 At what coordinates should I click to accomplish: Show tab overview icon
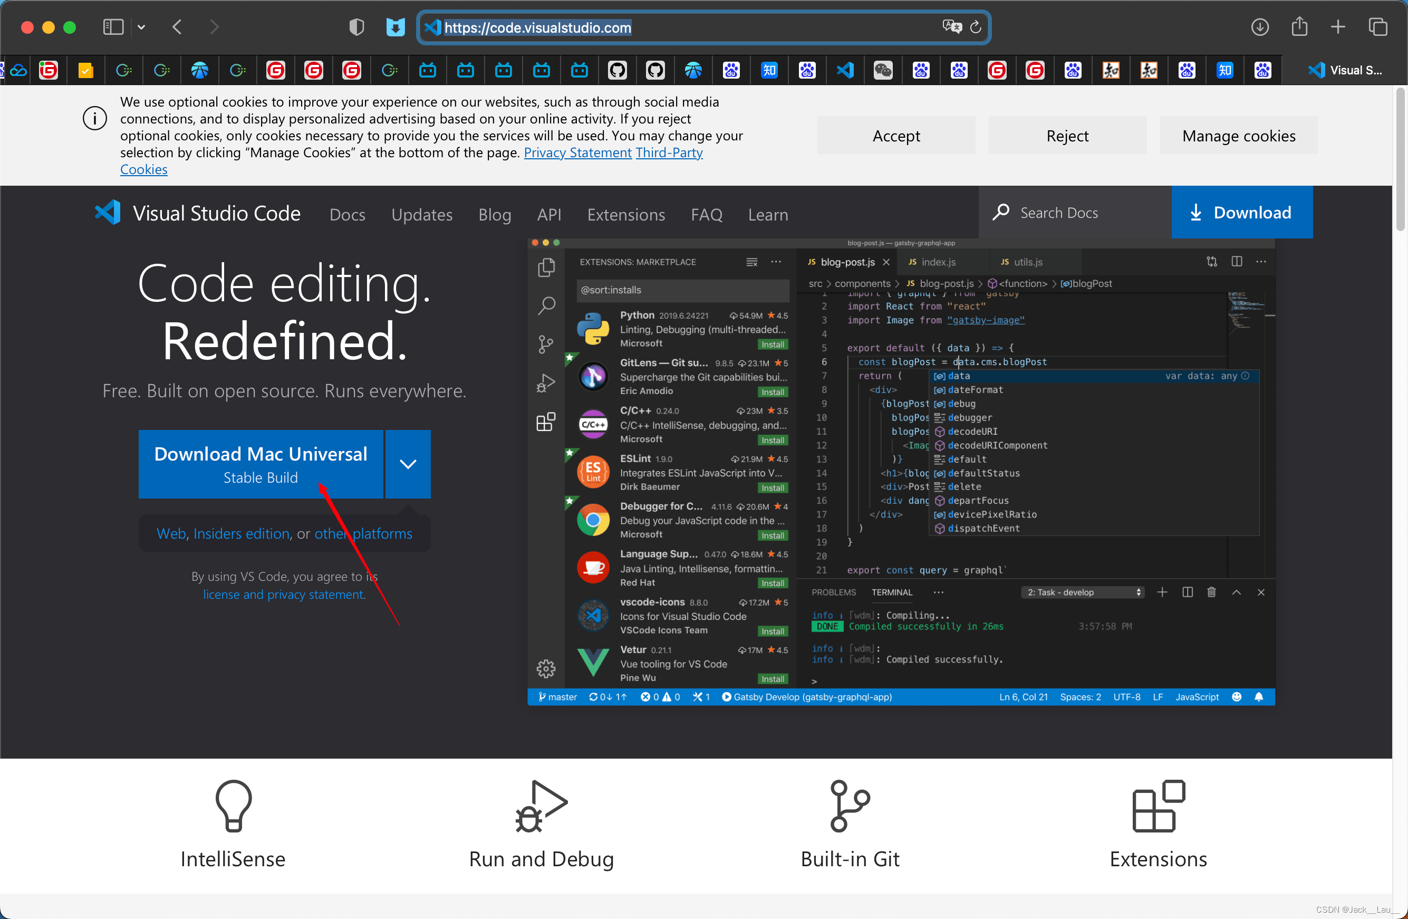[x=1377, y=27]
